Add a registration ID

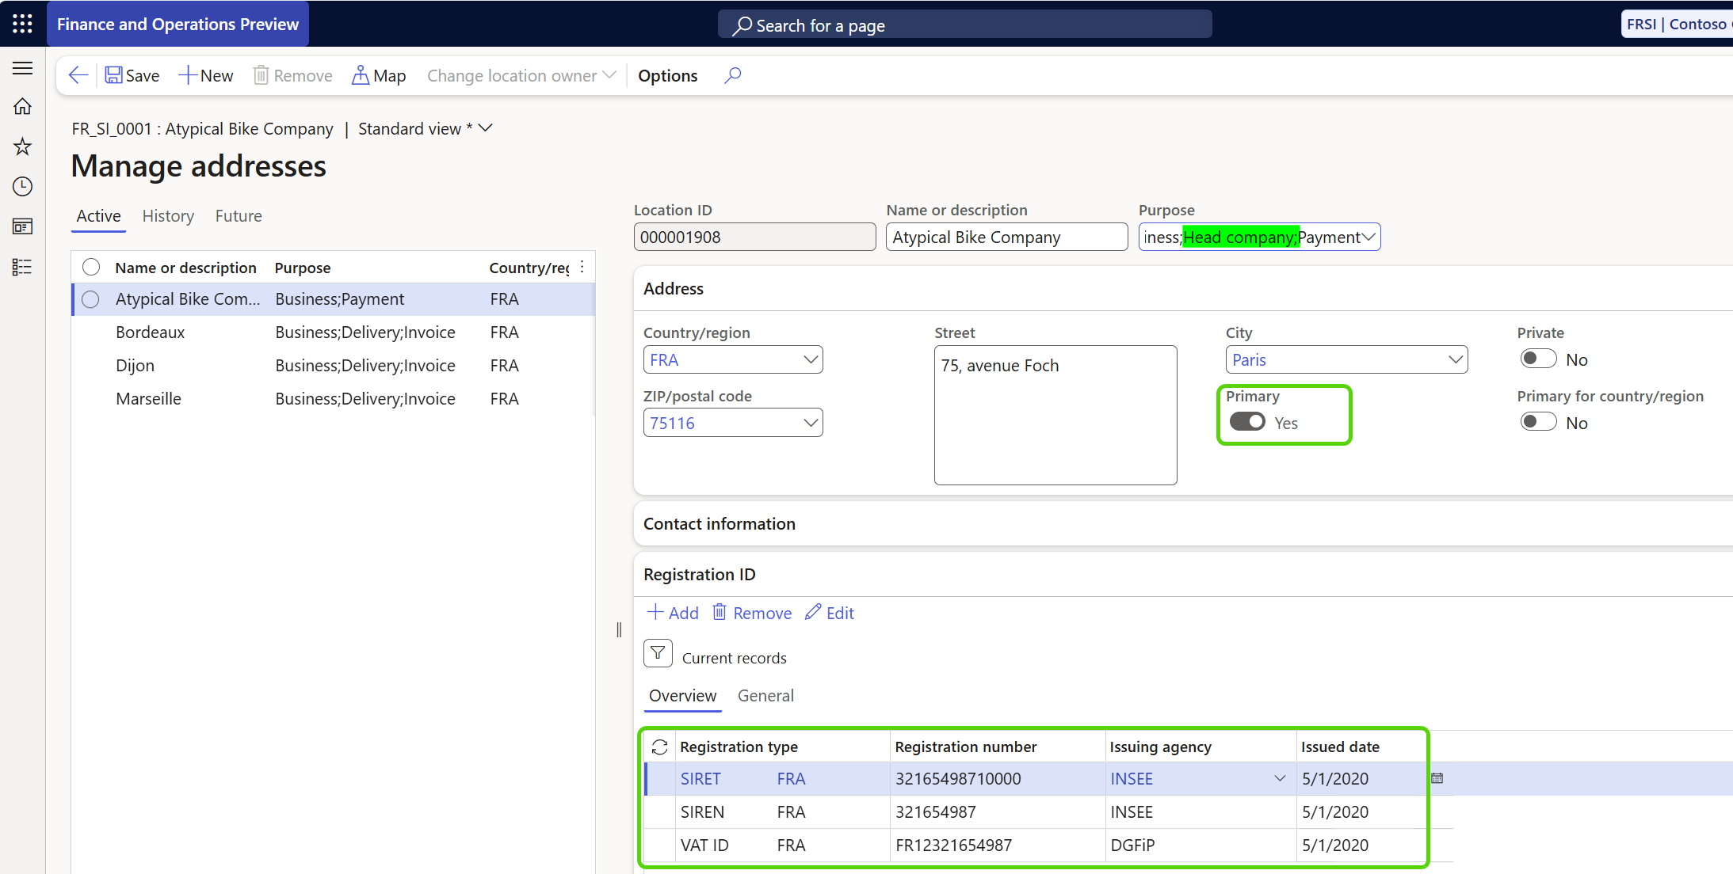(x=673, y=613)
